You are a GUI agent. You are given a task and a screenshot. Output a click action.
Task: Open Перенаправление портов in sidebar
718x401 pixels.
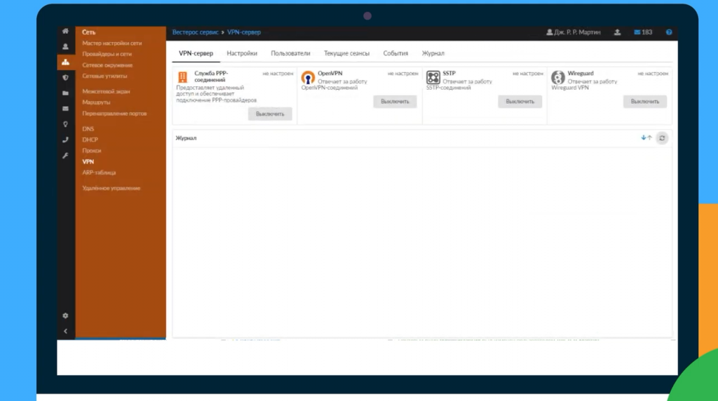click(114, 114)
